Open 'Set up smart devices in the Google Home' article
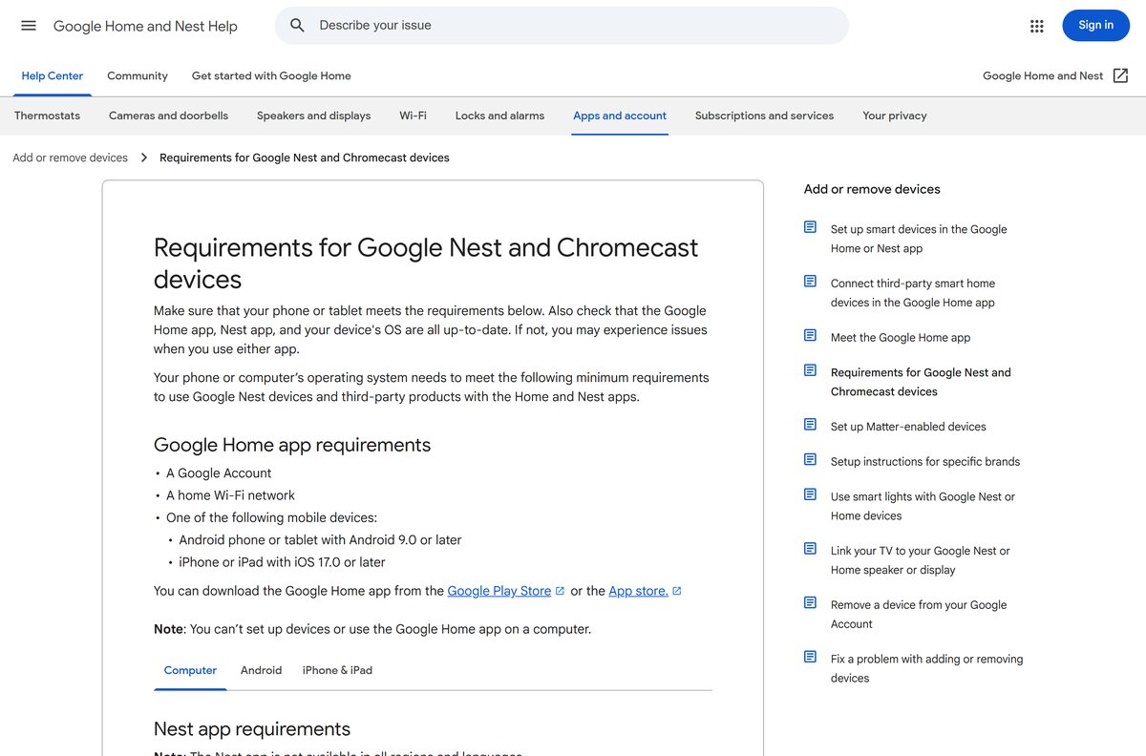This screenshot has width=1146, height=756. click(919, 239)
